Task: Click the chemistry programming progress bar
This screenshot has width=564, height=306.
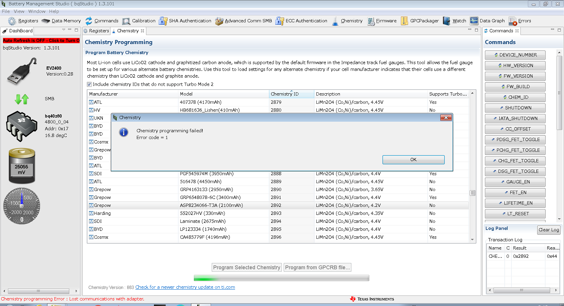Action: pyautogui.click(x=282, y=278)
